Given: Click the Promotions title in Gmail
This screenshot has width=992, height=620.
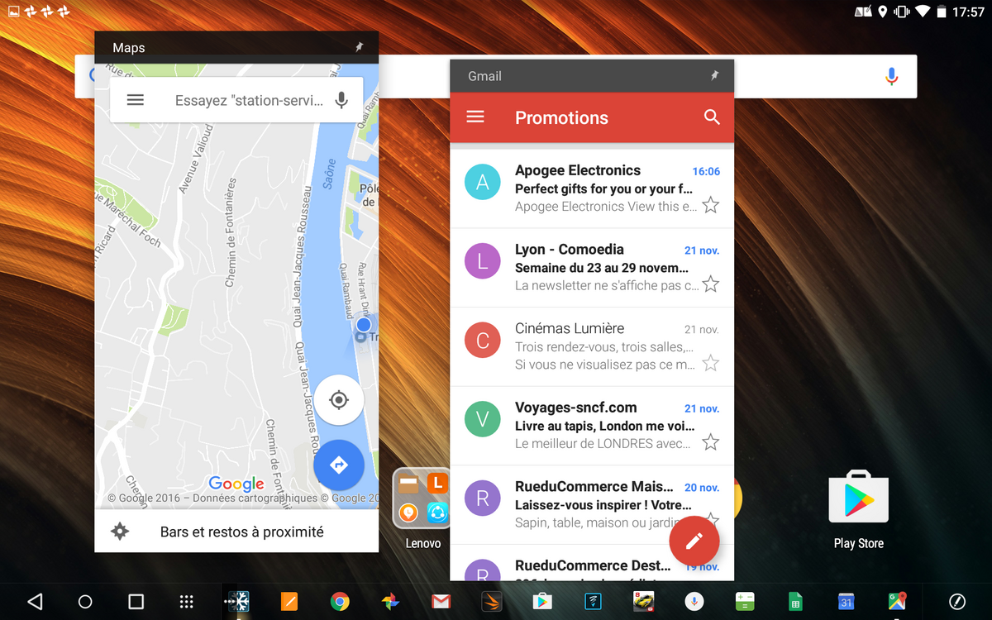Looking at the screenshot, I should coord(561,118).
